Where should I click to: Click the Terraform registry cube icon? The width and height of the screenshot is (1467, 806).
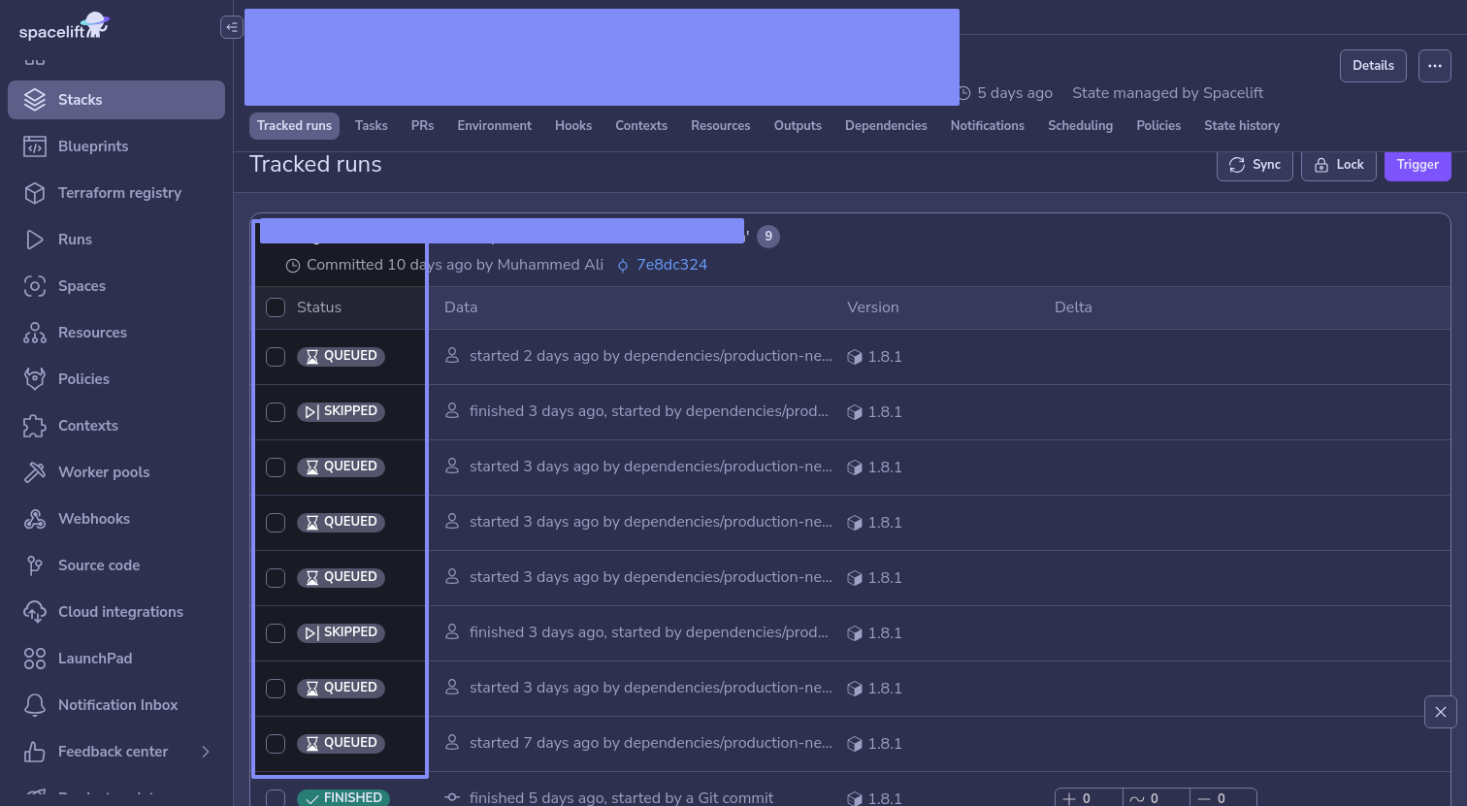click(35, 193)
